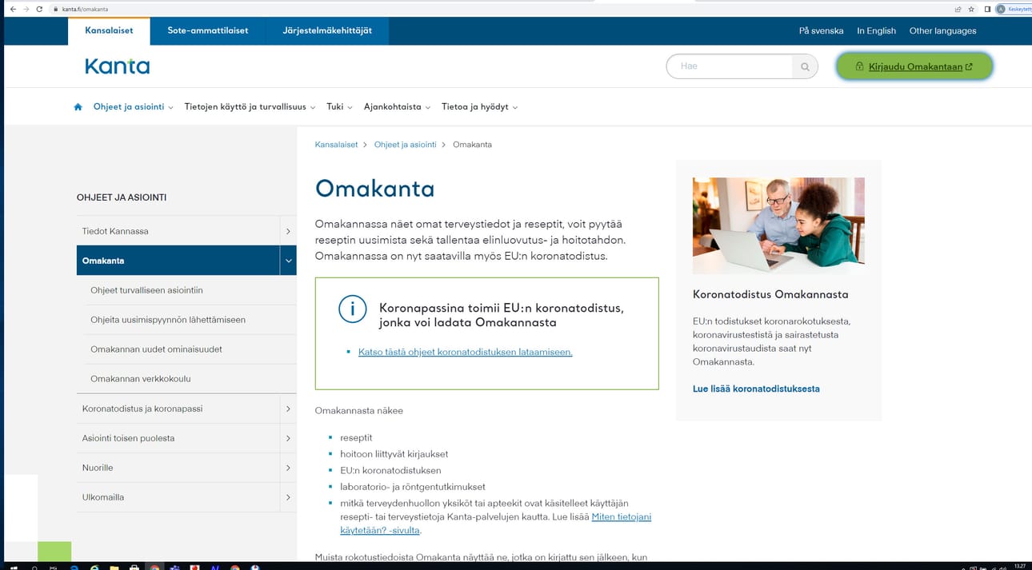Go back with the browser back arrow
The width and height of the screenshot is (1032, 570).
tap(12, 9)
